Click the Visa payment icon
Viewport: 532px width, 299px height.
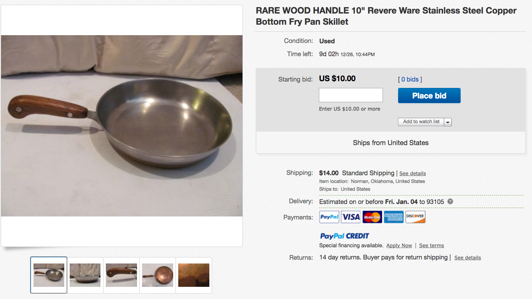pos(350,217)
